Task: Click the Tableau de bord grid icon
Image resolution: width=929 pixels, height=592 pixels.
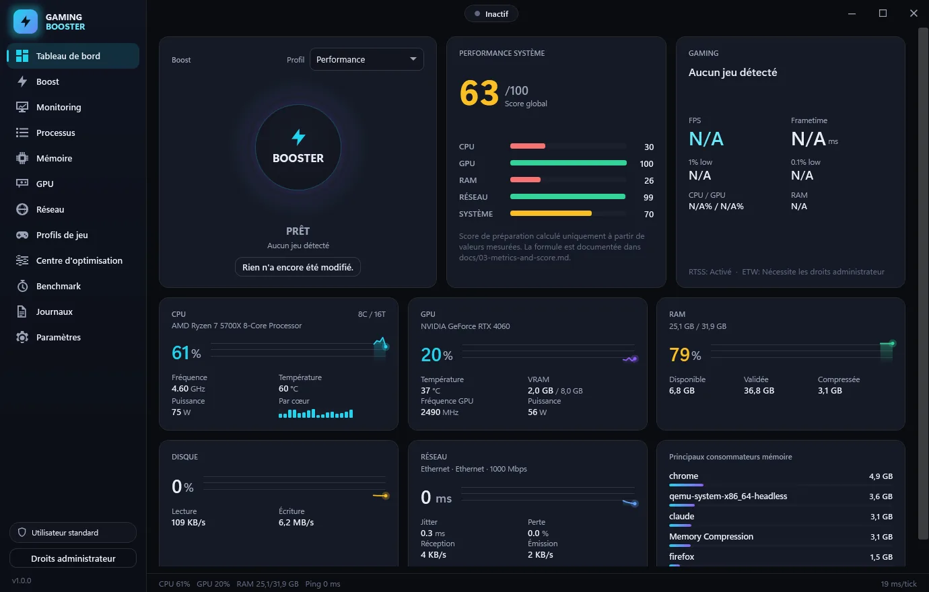Action: [22, 56]
